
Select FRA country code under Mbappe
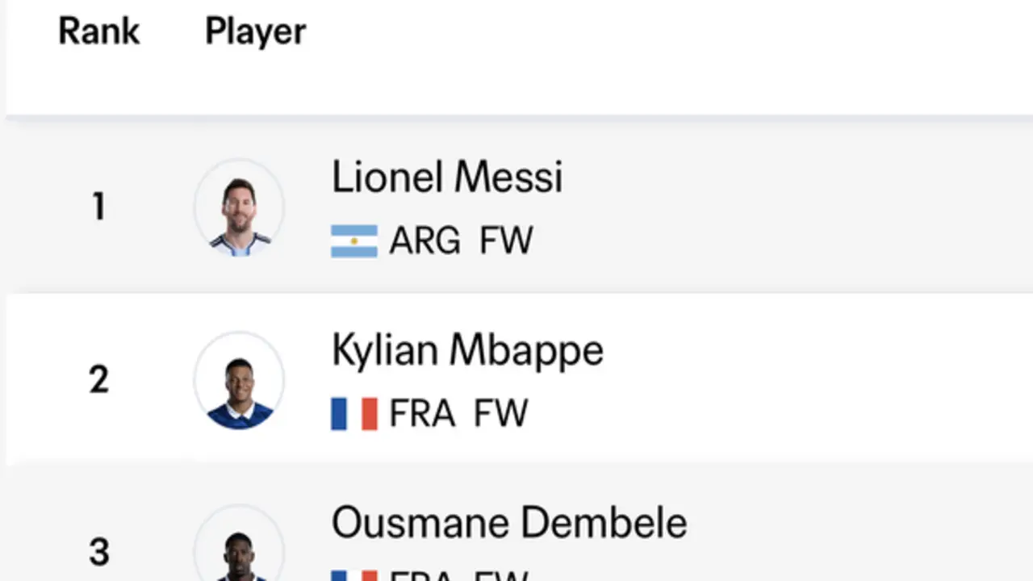pos(422,414)
